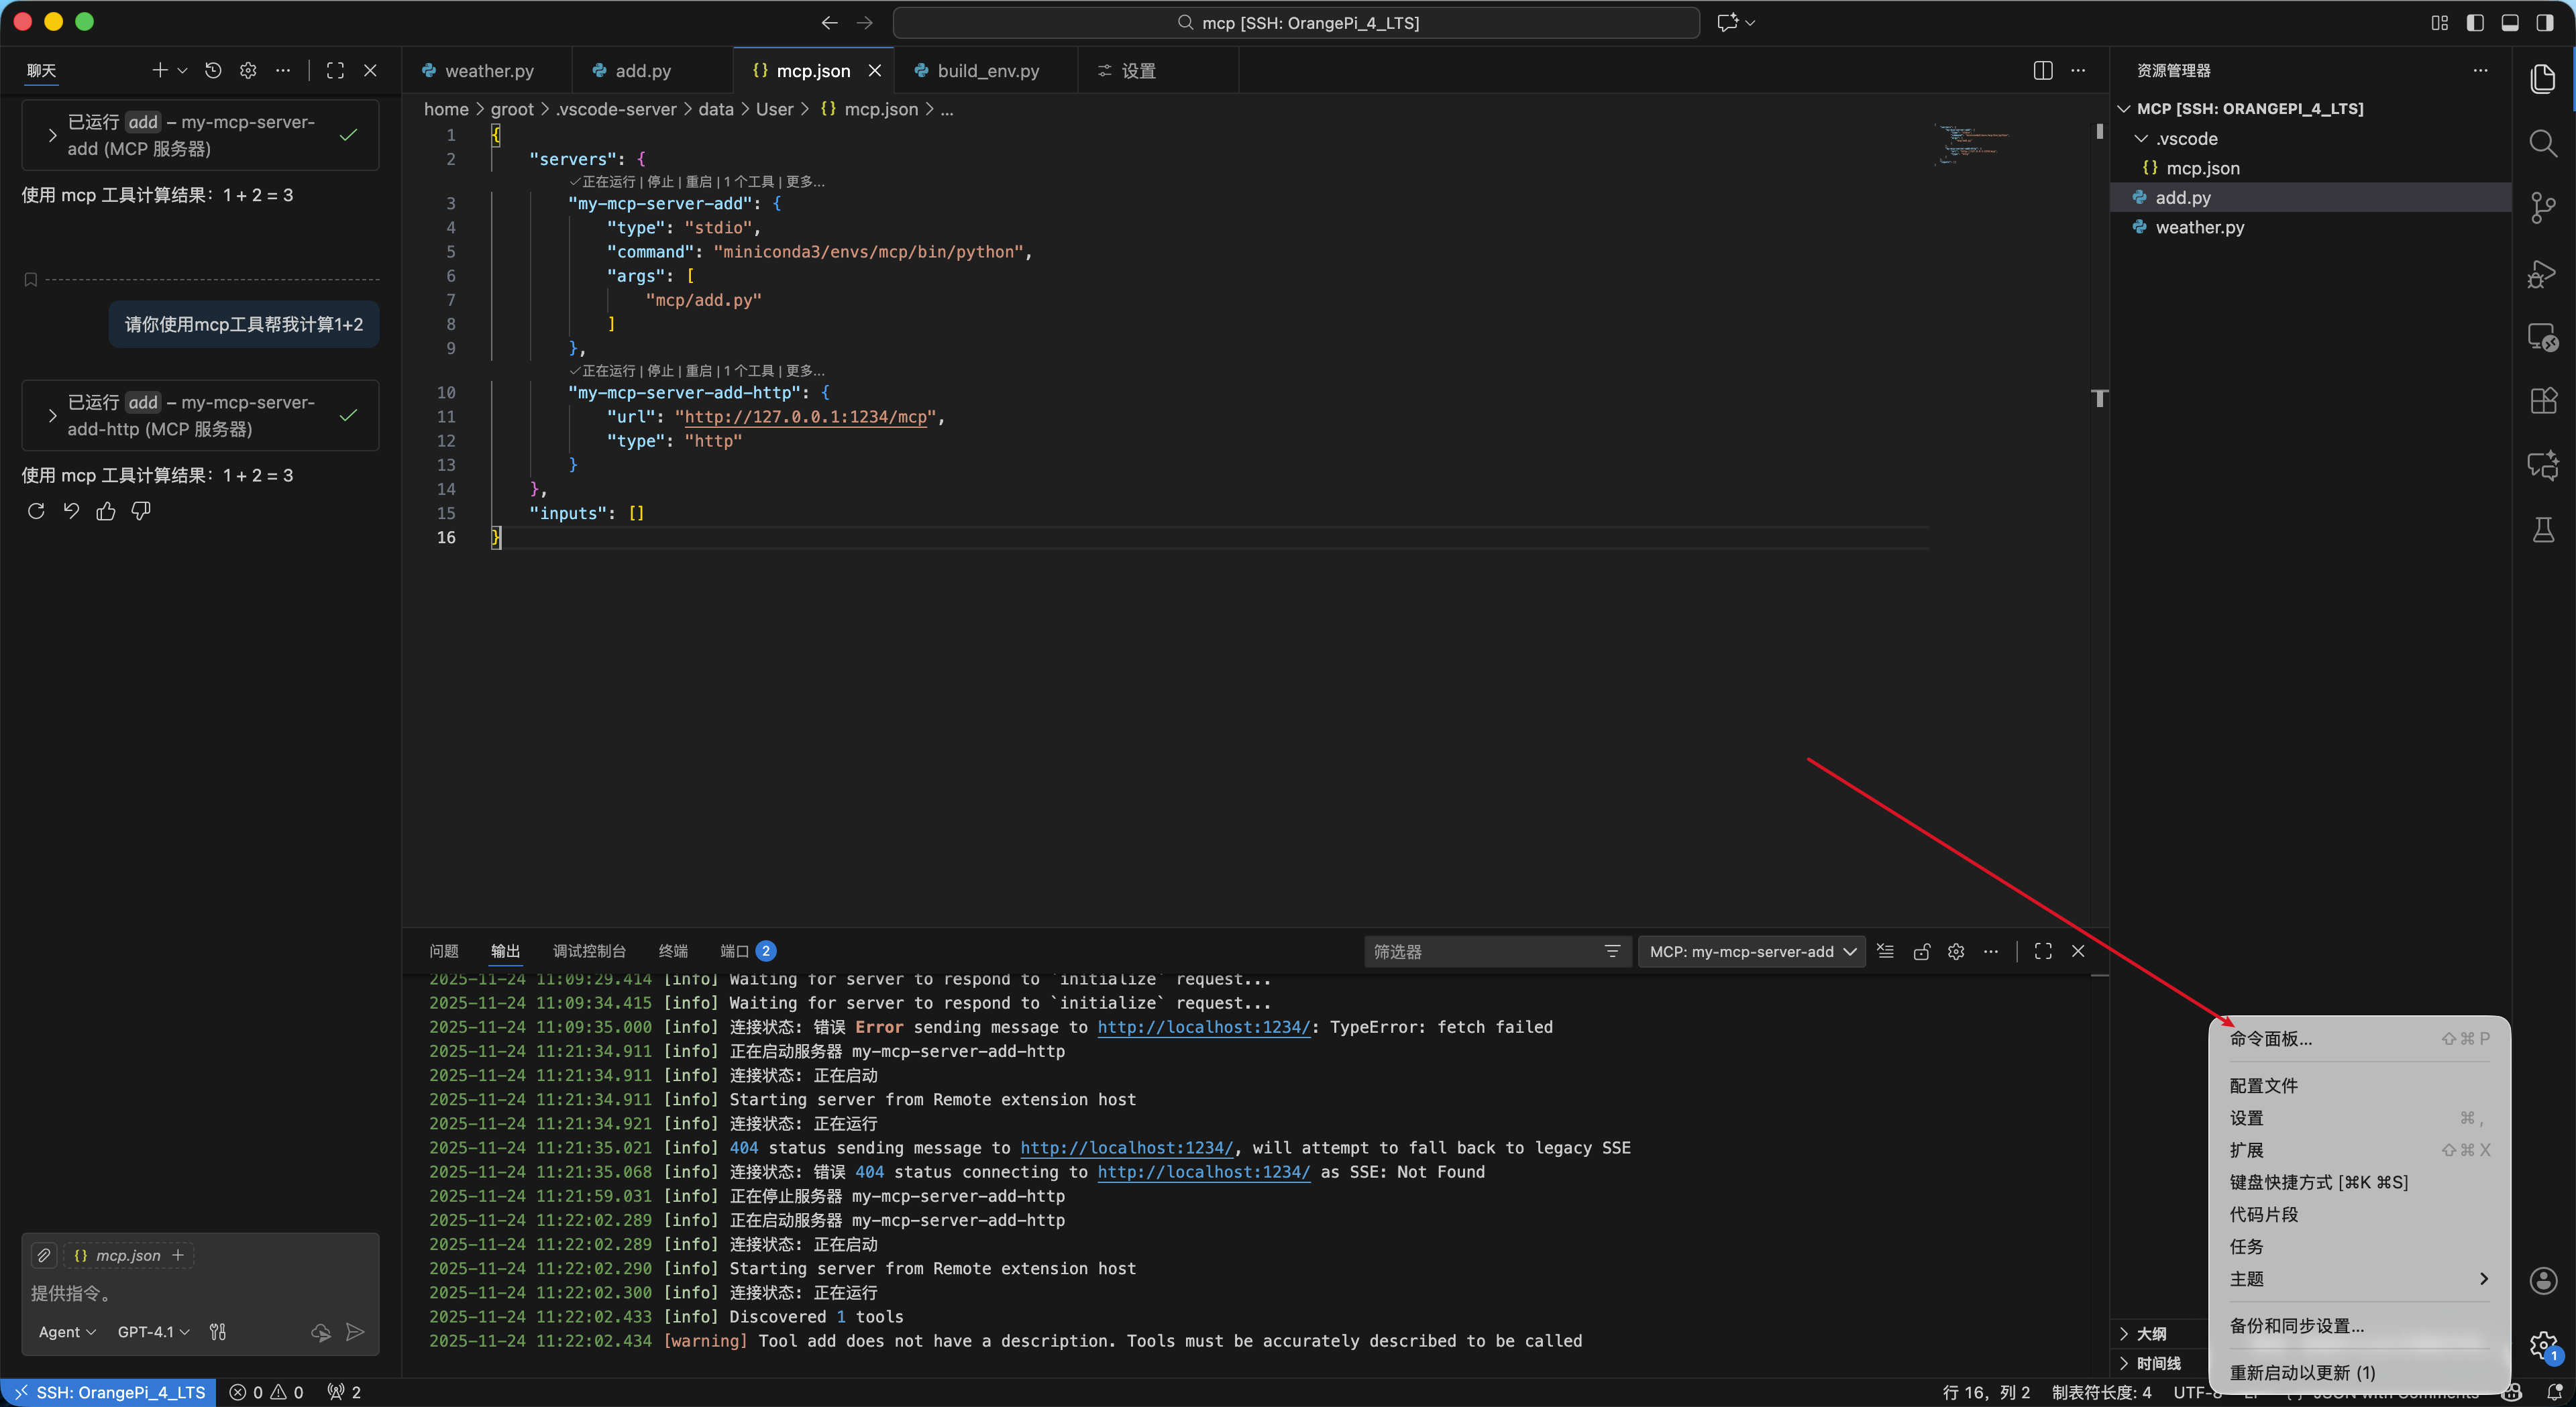The width and height of the screenshot is (2576, 1407).
Task: Open the Run and Debug icon
Action: click(x=2543, y=273)
